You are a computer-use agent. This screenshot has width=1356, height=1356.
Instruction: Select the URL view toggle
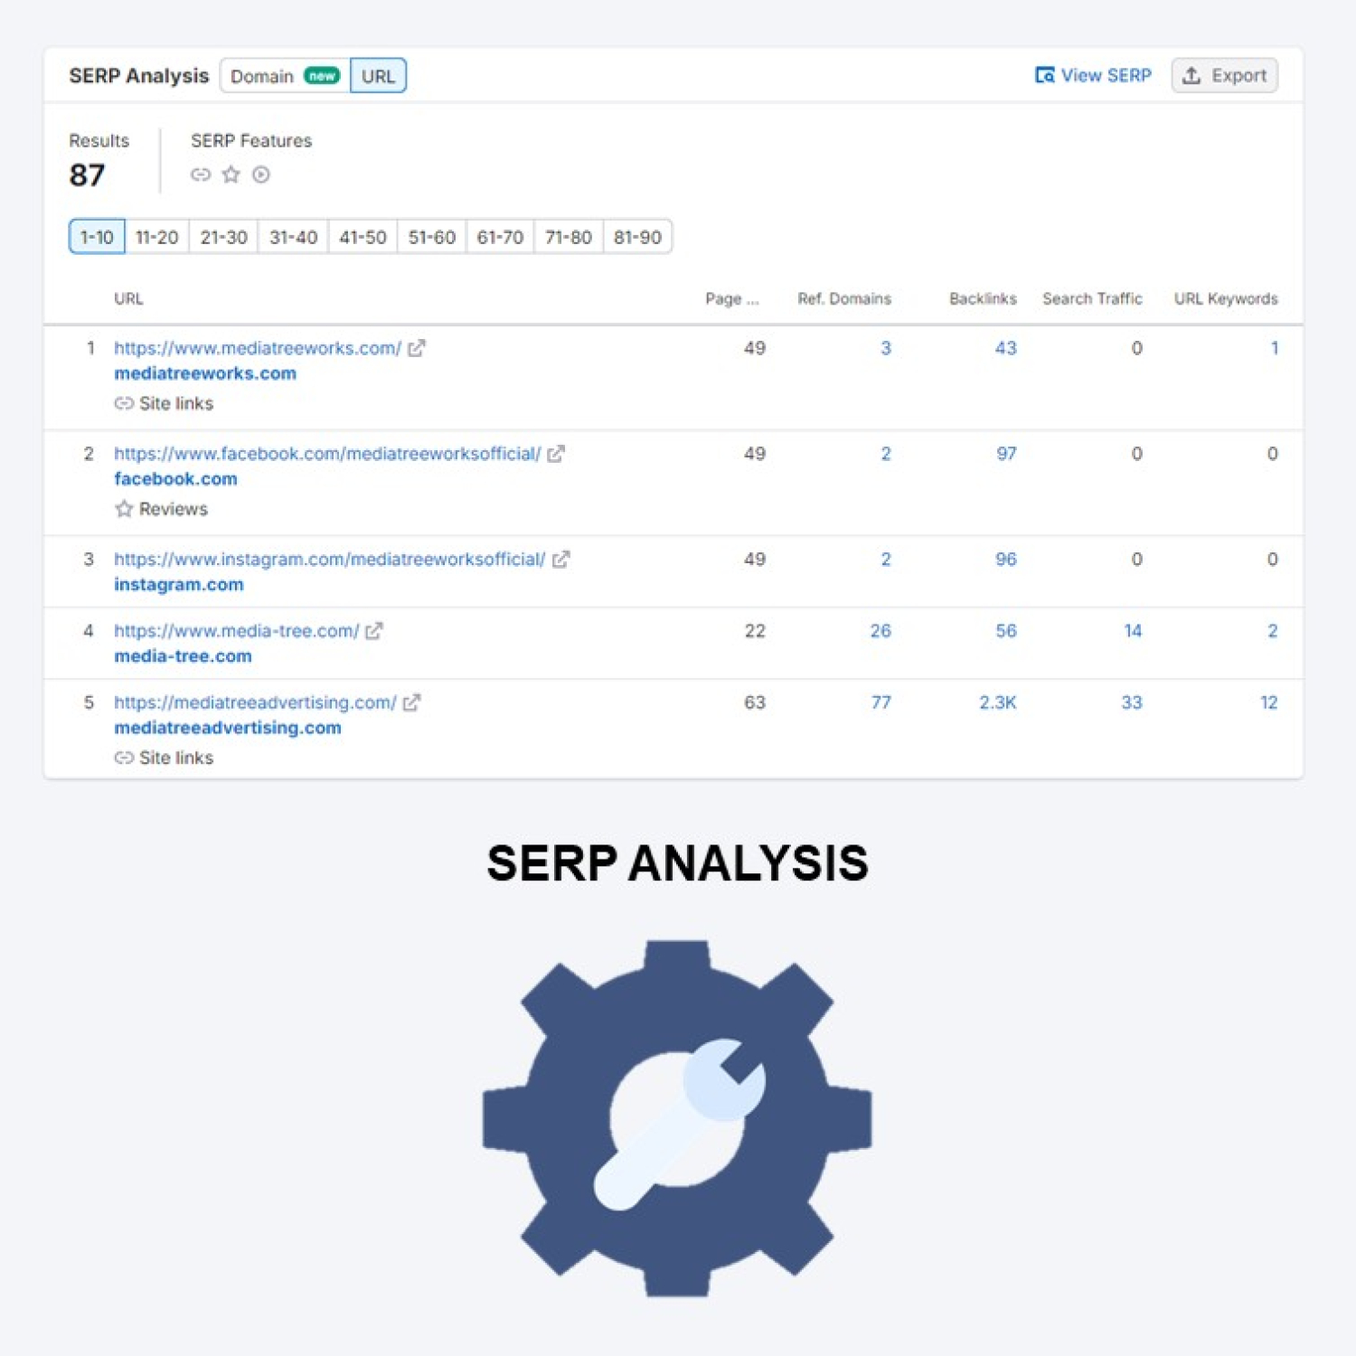click(x=378, y=76)
